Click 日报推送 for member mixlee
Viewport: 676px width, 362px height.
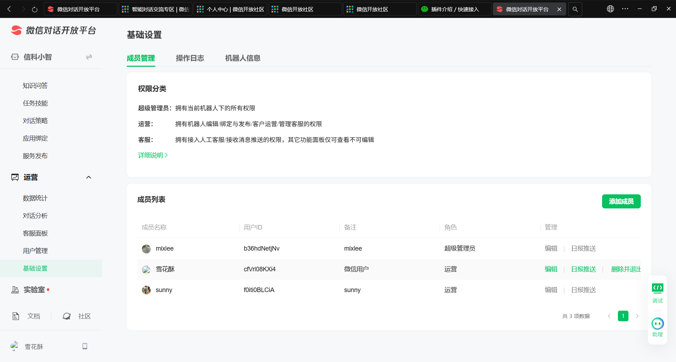pyautogui.click(x=583, y=248)
